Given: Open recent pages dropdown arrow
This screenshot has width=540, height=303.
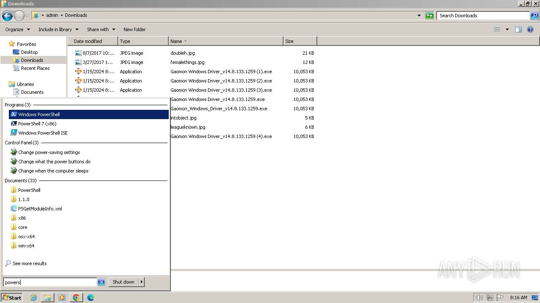Looking at the screenshot, I should coord(27,16).
